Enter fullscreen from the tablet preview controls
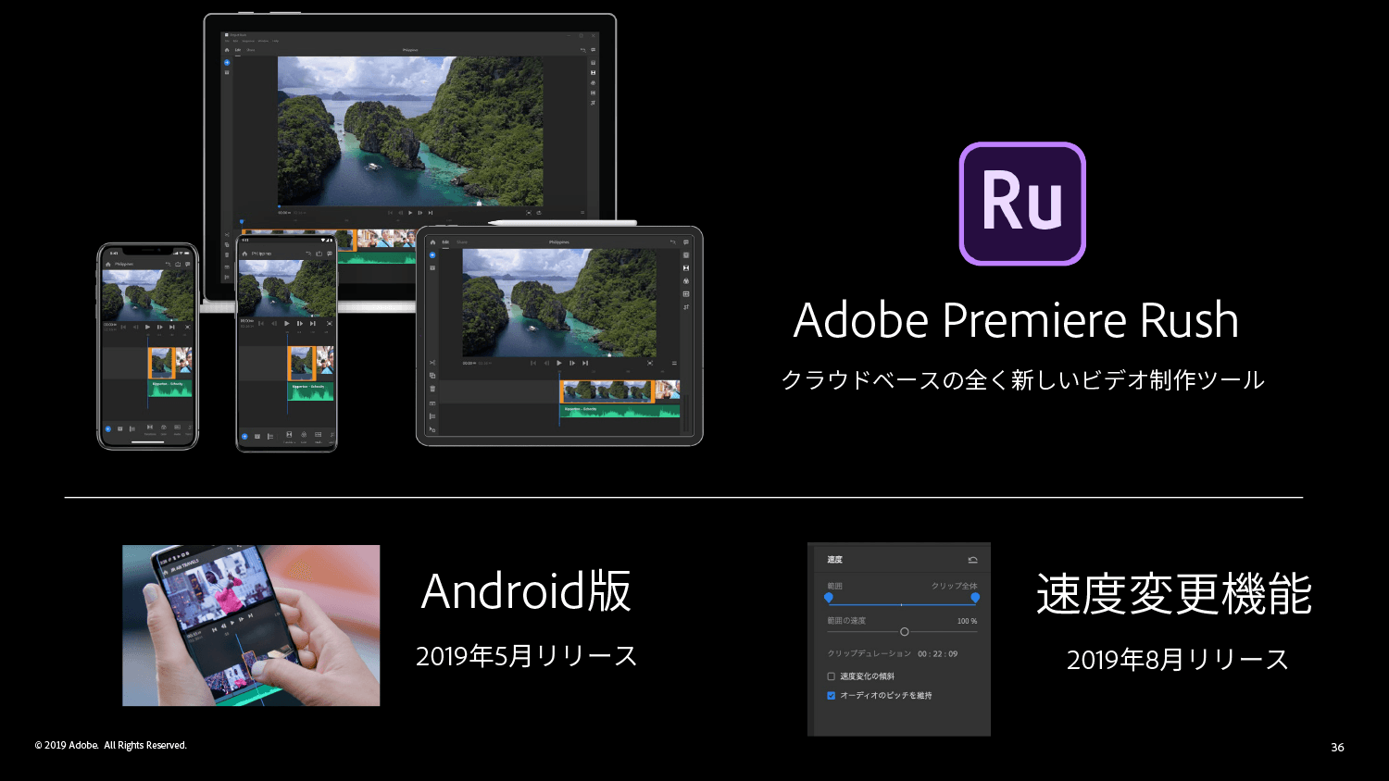 point(651,364)
